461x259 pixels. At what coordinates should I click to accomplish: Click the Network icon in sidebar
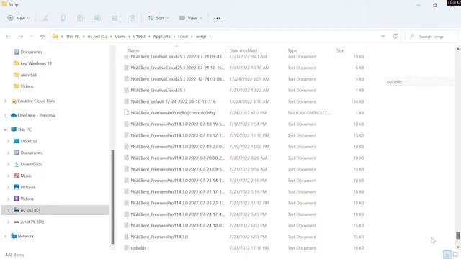(14, 236)
